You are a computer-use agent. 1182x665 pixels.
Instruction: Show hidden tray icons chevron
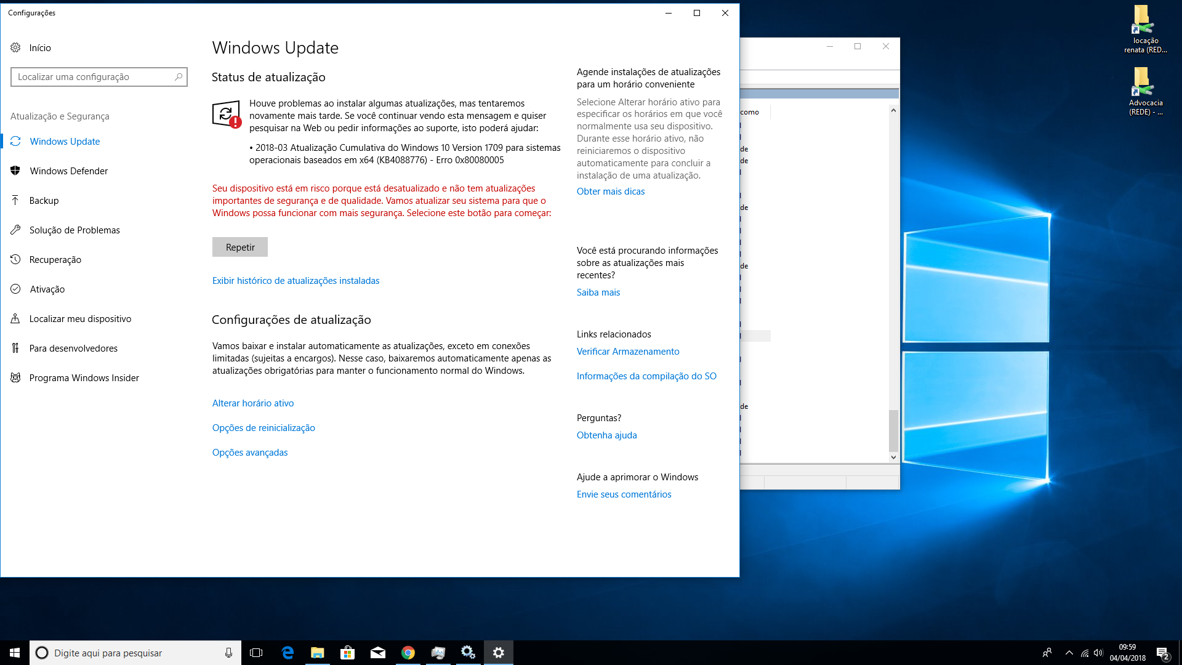[1069, 653]
